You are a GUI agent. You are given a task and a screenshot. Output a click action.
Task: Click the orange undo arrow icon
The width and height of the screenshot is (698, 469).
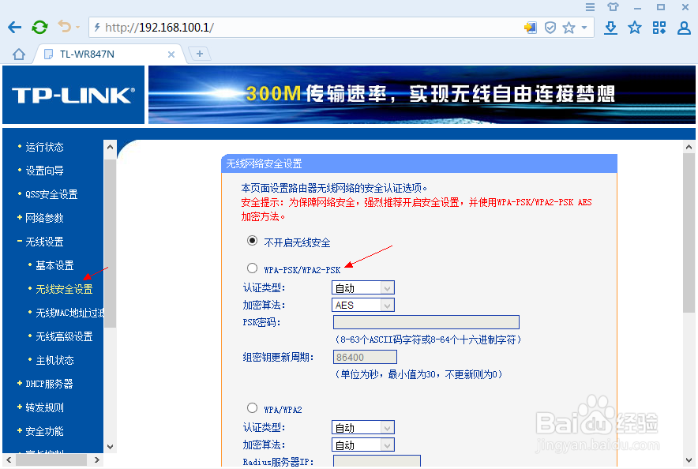pyautogui.click(x=65, y=27)
